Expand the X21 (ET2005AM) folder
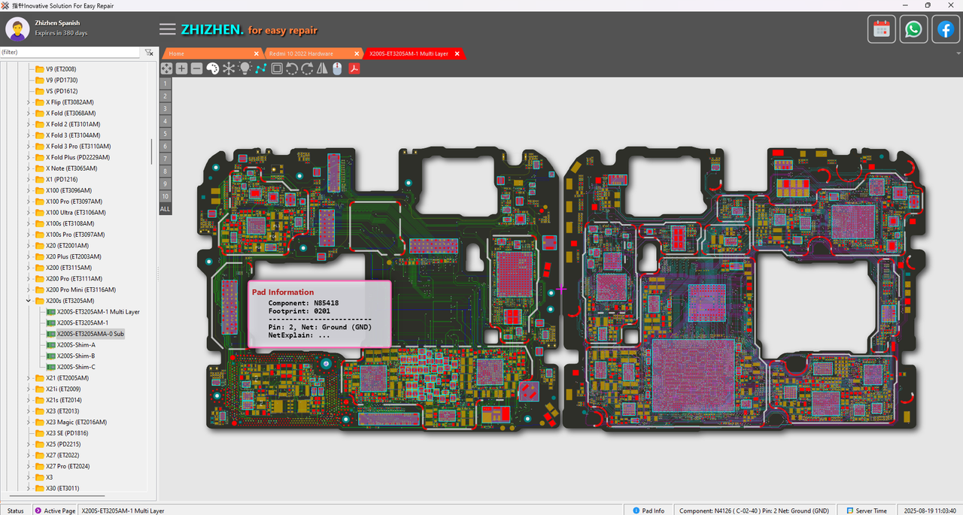This screenshot has height=515, width=963. (x=29, y=378)
